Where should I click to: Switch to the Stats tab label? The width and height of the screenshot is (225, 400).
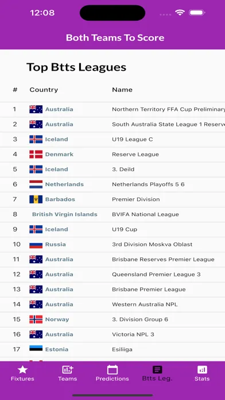click(202, 379)
